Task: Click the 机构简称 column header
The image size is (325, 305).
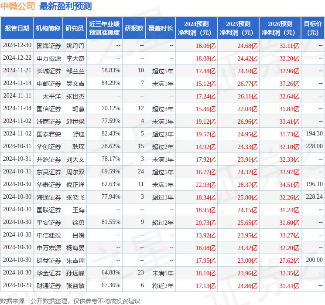Action: click(x=48, y=28)
